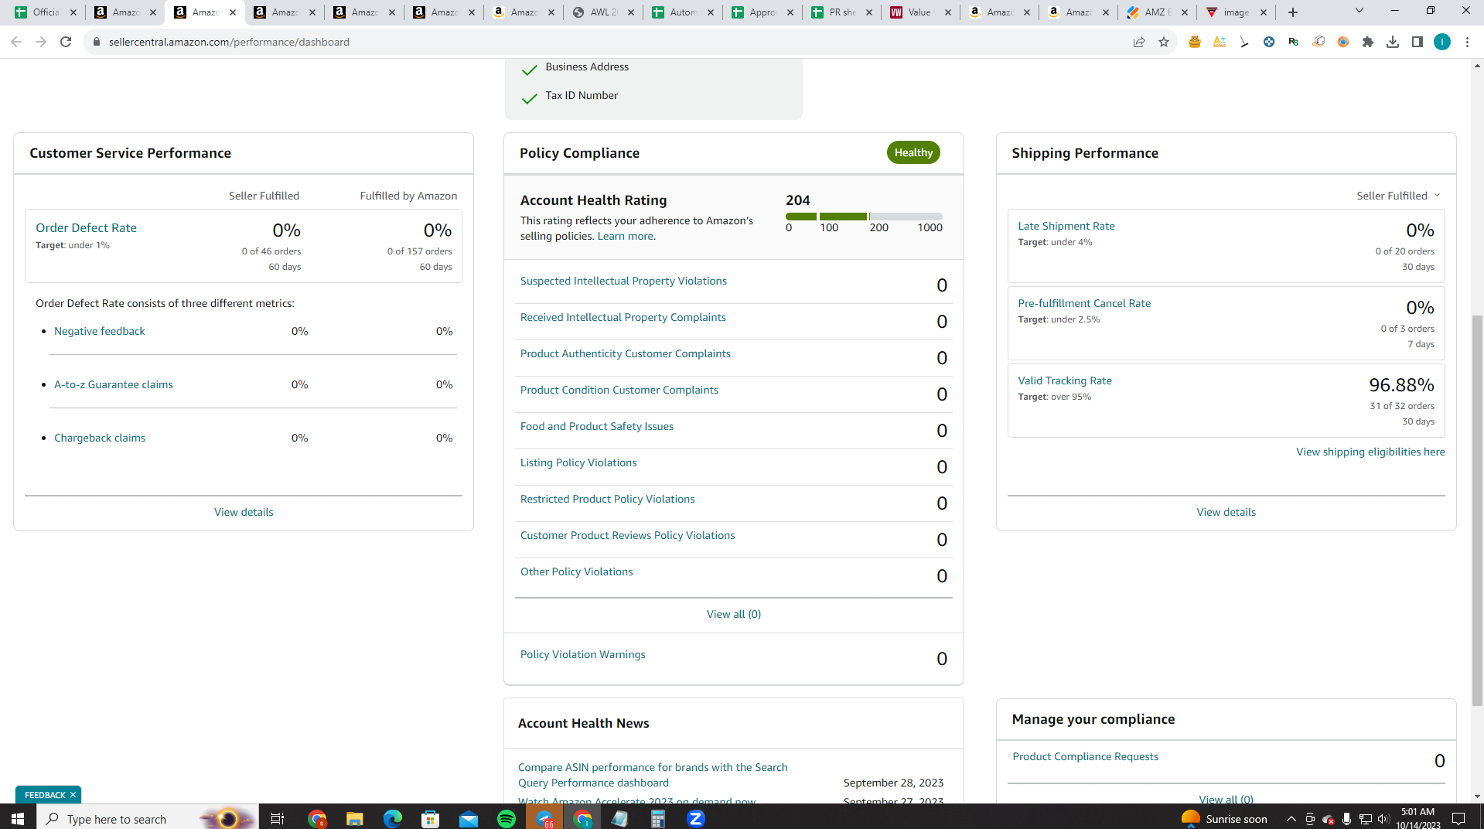Share this page via the share icon
Image resolution: width=1484 pixels, height=829 pixels.
1139,42
